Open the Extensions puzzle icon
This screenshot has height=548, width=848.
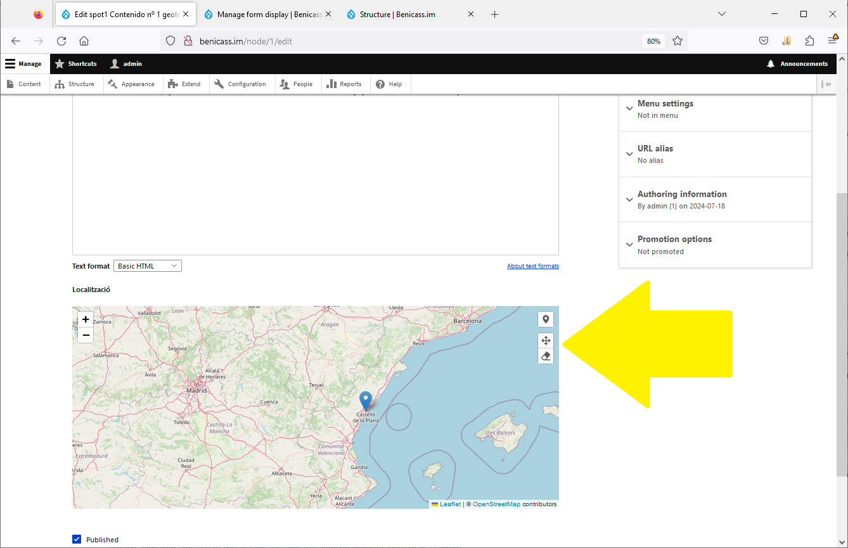pos(809,41)
